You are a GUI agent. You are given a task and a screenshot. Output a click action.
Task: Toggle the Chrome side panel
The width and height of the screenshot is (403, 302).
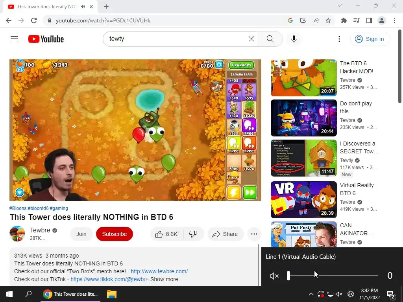369,20
